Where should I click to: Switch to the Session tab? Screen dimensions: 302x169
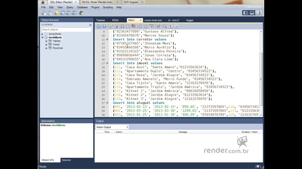point(67,160)
